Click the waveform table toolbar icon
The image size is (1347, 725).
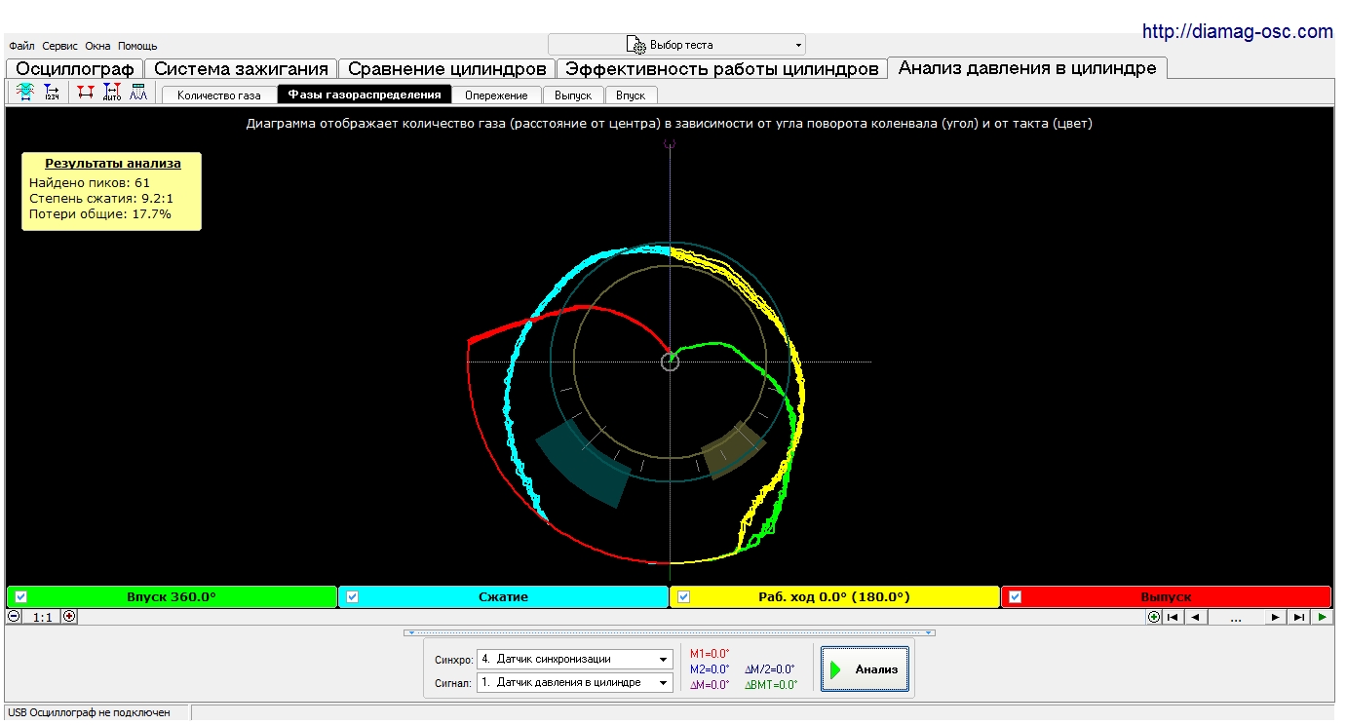point(138,93)
